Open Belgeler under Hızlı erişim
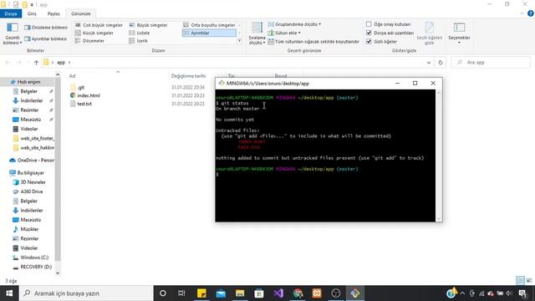535x301 pixels. pyautogui.click(x=28, y=91)
